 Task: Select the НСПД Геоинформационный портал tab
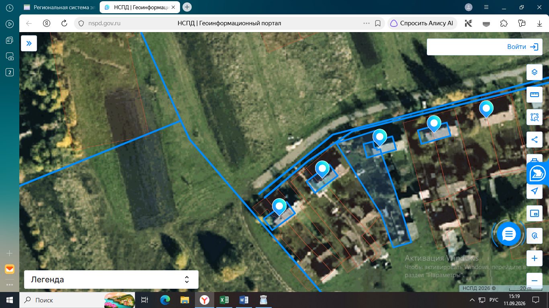pyautogui.click(x=139, y=7)
